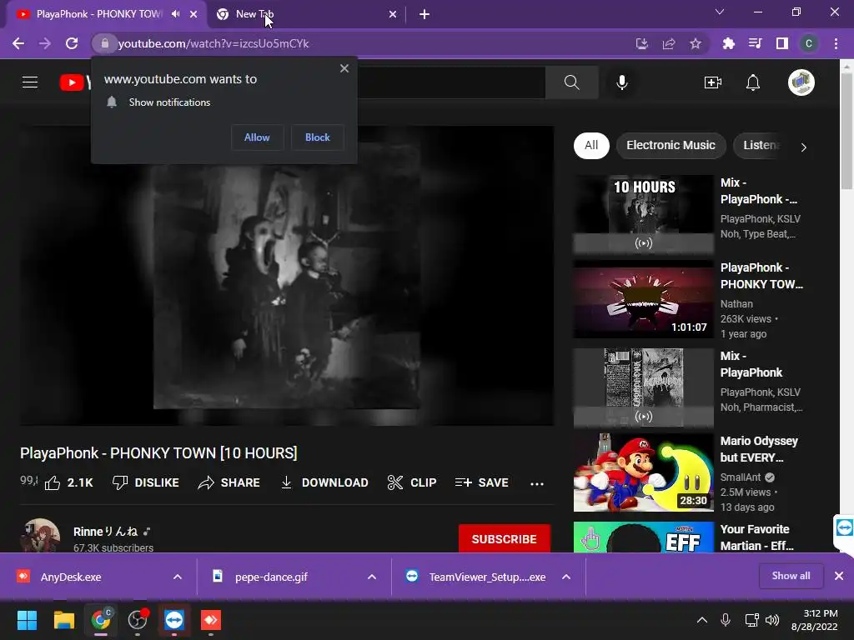Click the Rinne channel avatar
Viewport: 854px width, 640px height.
40,536
